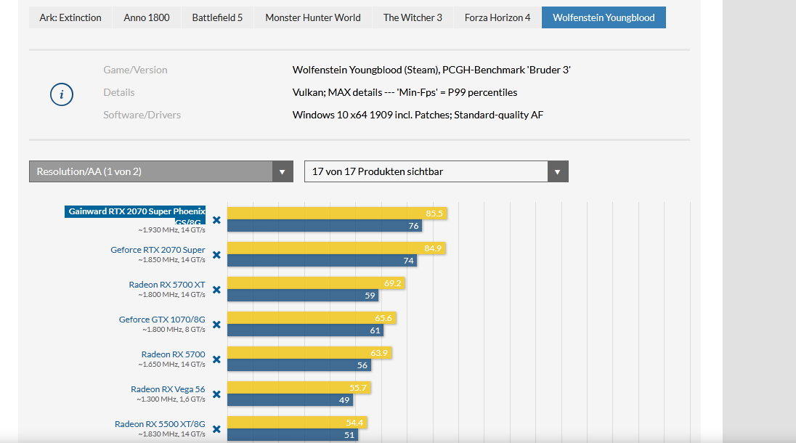
Task: Click the 'Game/Version' label
Action: tap(135, 70)
